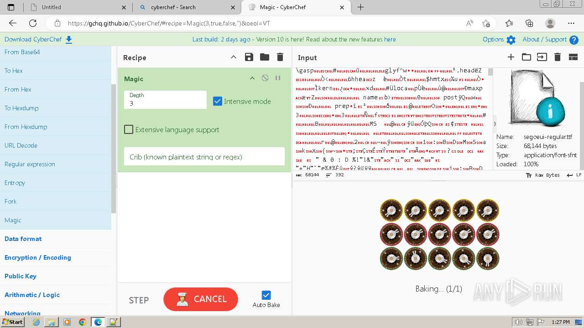Open the Favorites list icon

[x=509, y=23]
